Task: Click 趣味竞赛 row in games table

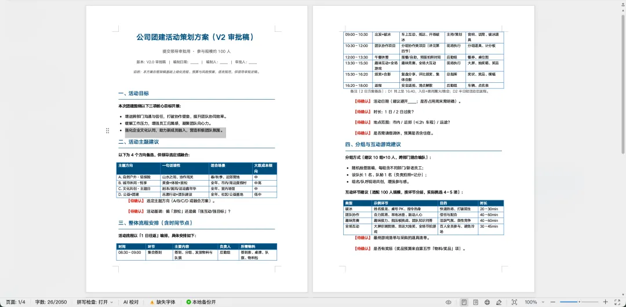Action: [424, 220]
